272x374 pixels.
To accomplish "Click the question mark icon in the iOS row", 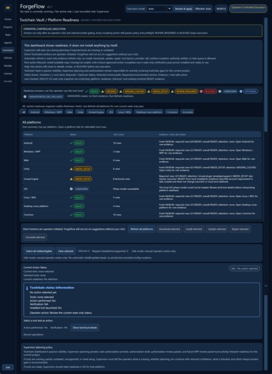I will [71, 189].
